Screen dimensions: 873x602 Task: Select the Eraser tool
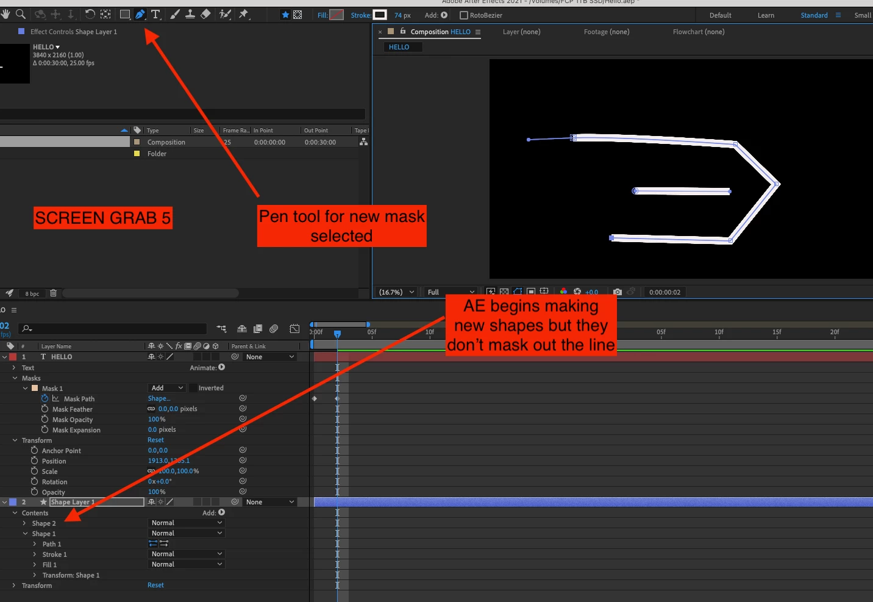(206, 14)
